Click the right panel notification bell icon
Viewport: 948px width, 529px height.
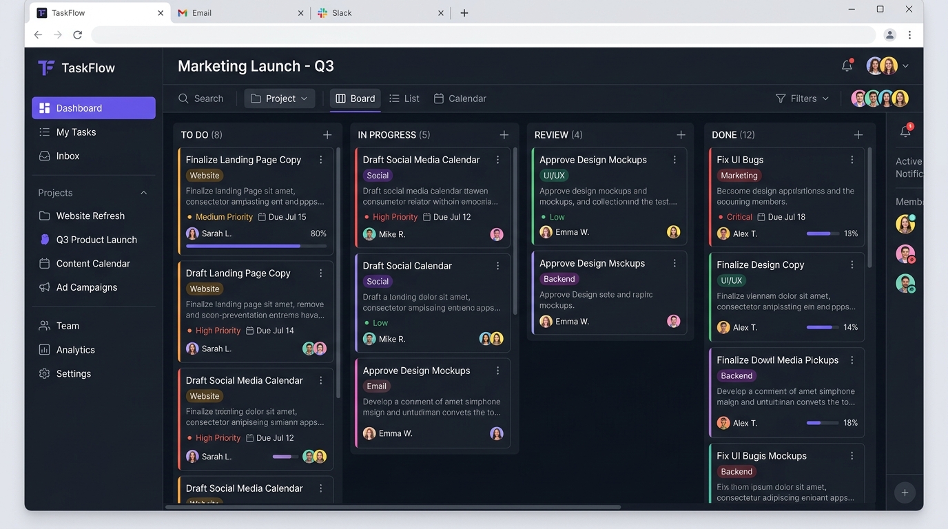(906, 131)
